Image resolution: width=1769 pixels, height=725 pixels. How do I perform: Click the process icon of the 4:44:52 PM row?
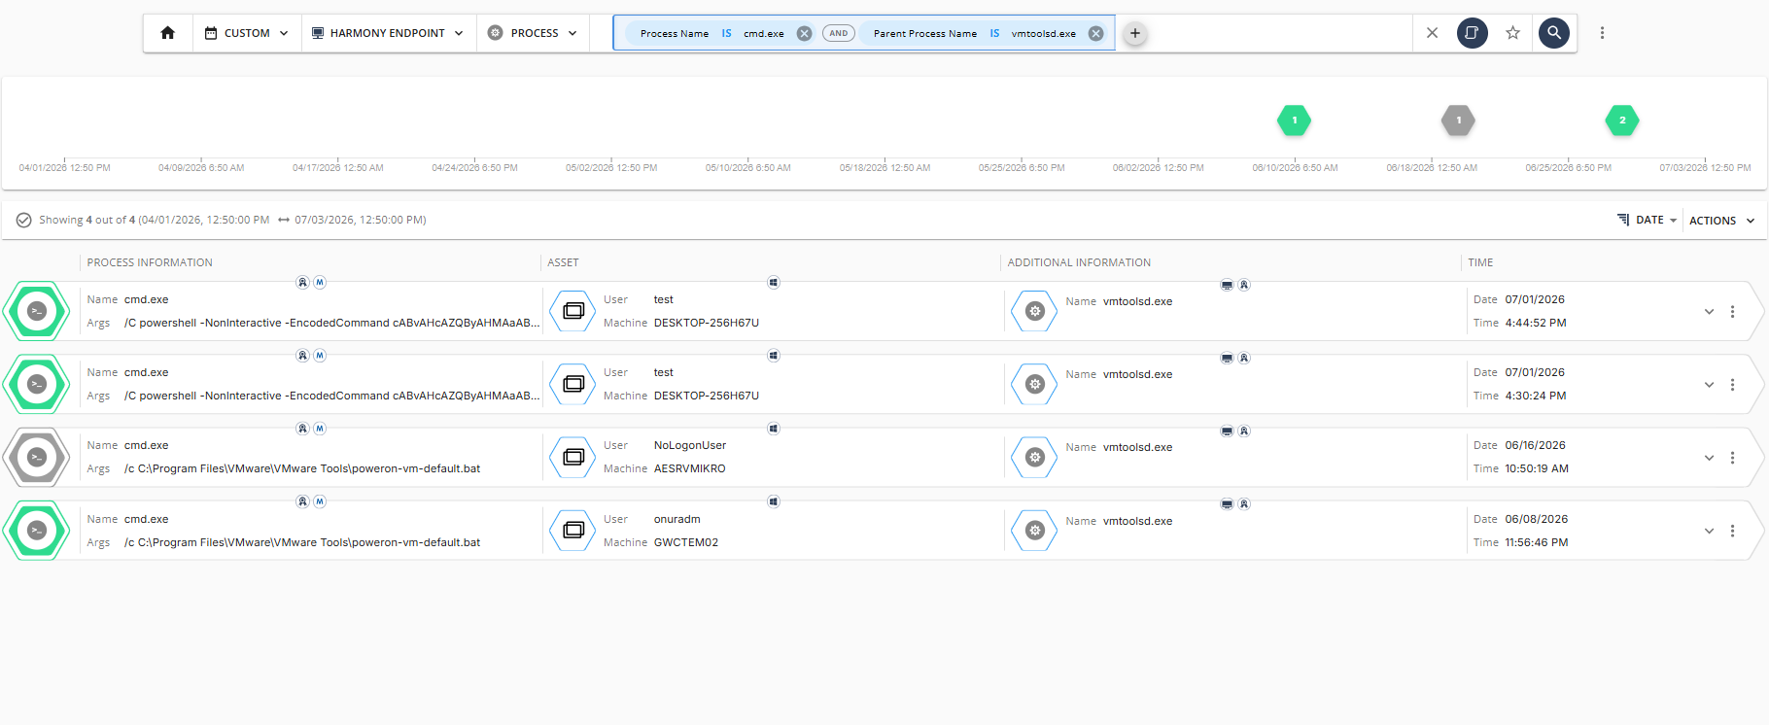[37, 311]
